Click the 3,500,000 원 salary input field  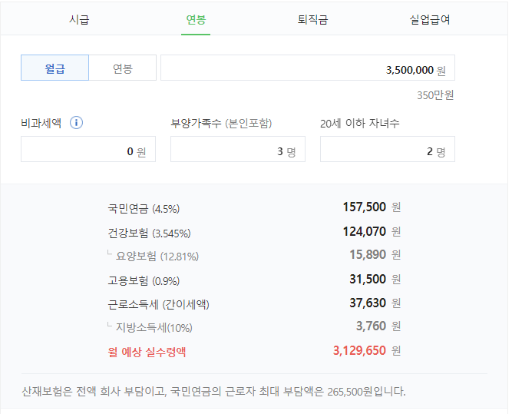pyautogui.click(x=308, y=68)
